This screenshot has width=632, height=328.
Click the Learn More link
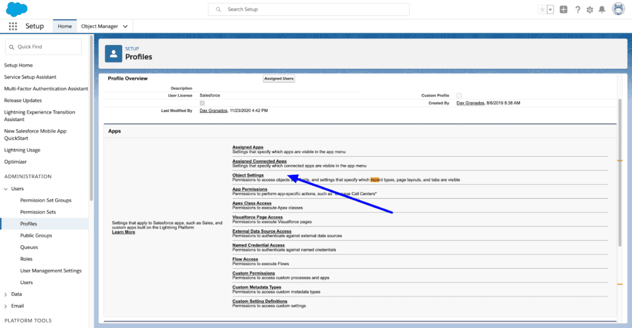point(123,232)
